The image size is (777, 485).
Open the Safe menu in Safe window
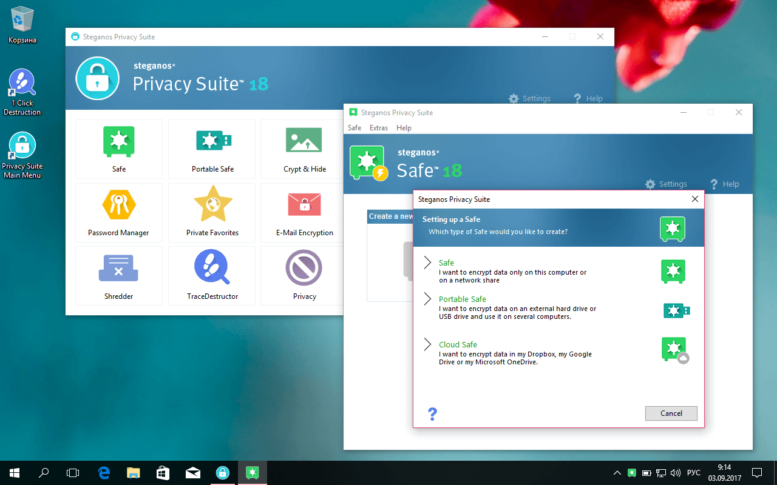[355, 128]
